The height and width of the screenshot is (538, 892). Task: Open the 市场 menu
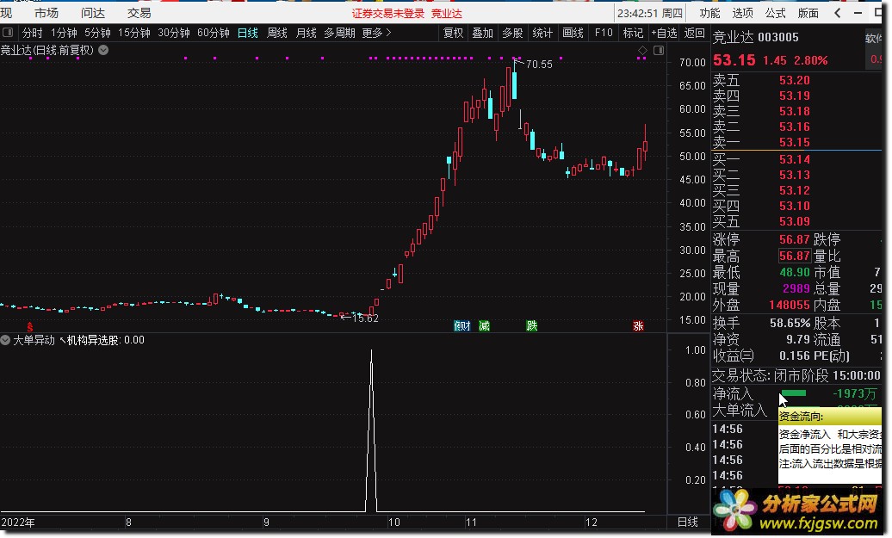[x=46, y=13]
